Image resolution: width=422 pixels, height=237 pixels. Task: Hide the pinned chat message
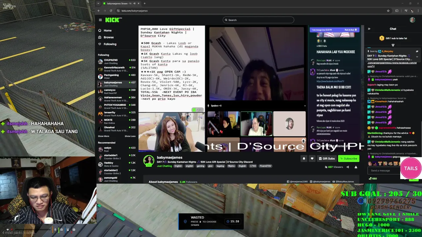417,51
